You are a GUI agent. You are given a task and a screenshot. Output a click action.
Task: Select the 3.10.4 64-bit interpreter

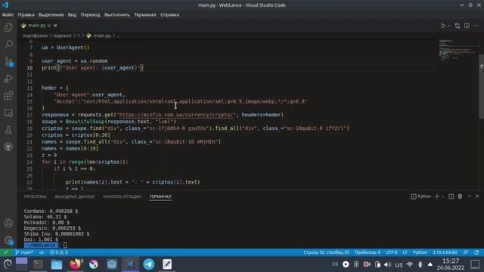[445, 252]
